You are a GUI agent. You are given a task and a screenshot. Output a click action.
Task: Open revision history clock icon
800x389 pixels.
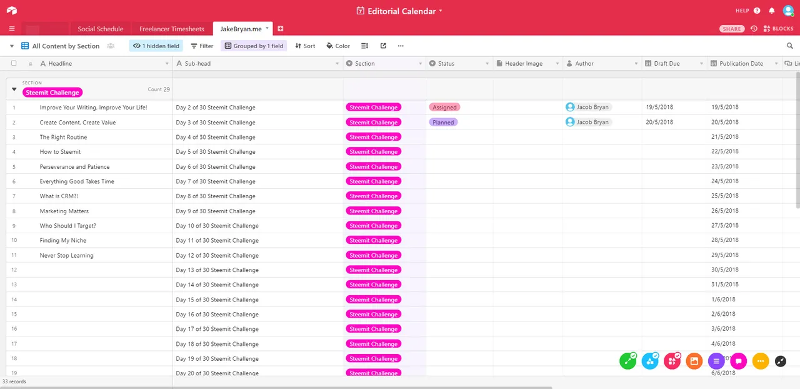754,29
